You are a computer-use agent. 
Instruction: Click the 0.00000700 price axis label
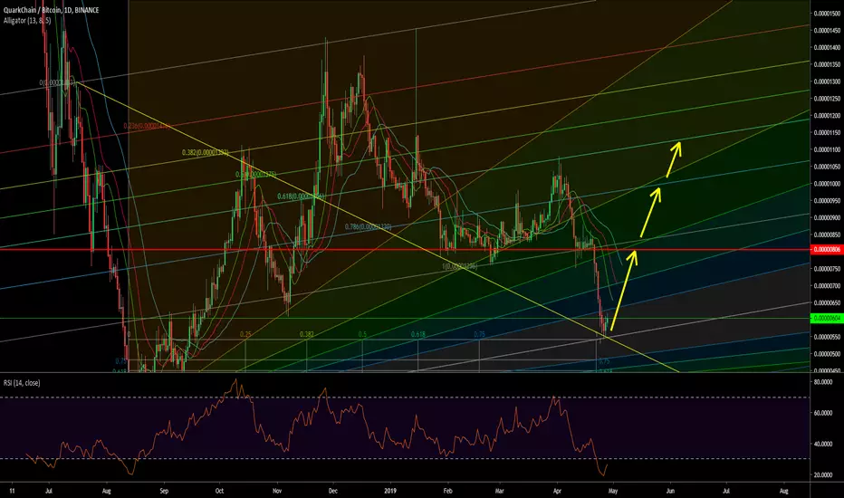coord(828,286)
